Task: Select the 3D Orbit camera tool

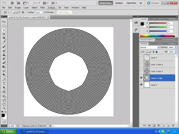Action: 4,100
